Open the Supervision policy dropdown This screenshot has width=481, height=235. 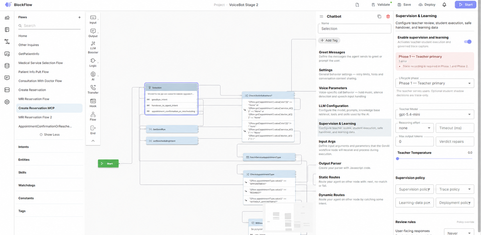(414, 189)
